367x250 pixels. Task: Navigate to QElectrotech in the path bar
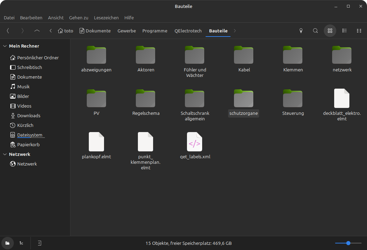[188, 31]
